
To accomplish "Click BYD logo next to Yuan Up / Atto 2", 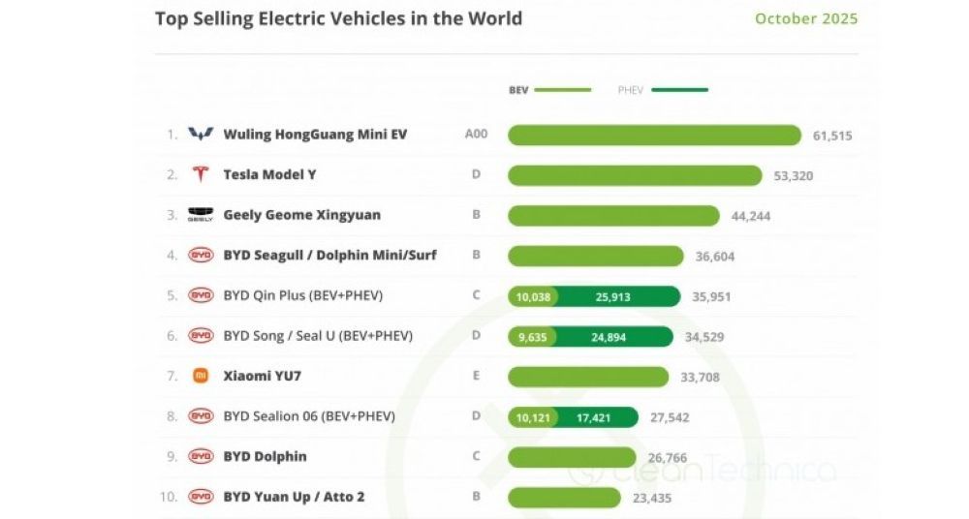I will tap(201, 497).
